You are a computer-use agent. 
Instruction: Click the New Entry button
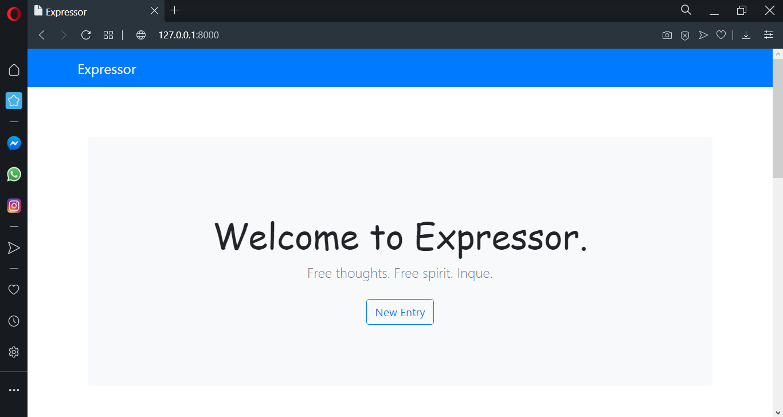[x=400, y=312]
